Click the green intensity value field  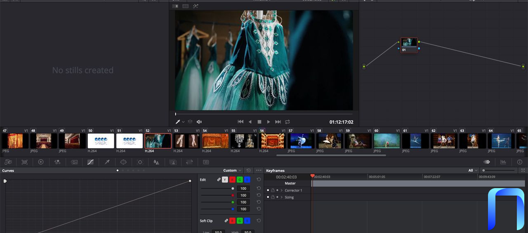(x=243, y=202)
